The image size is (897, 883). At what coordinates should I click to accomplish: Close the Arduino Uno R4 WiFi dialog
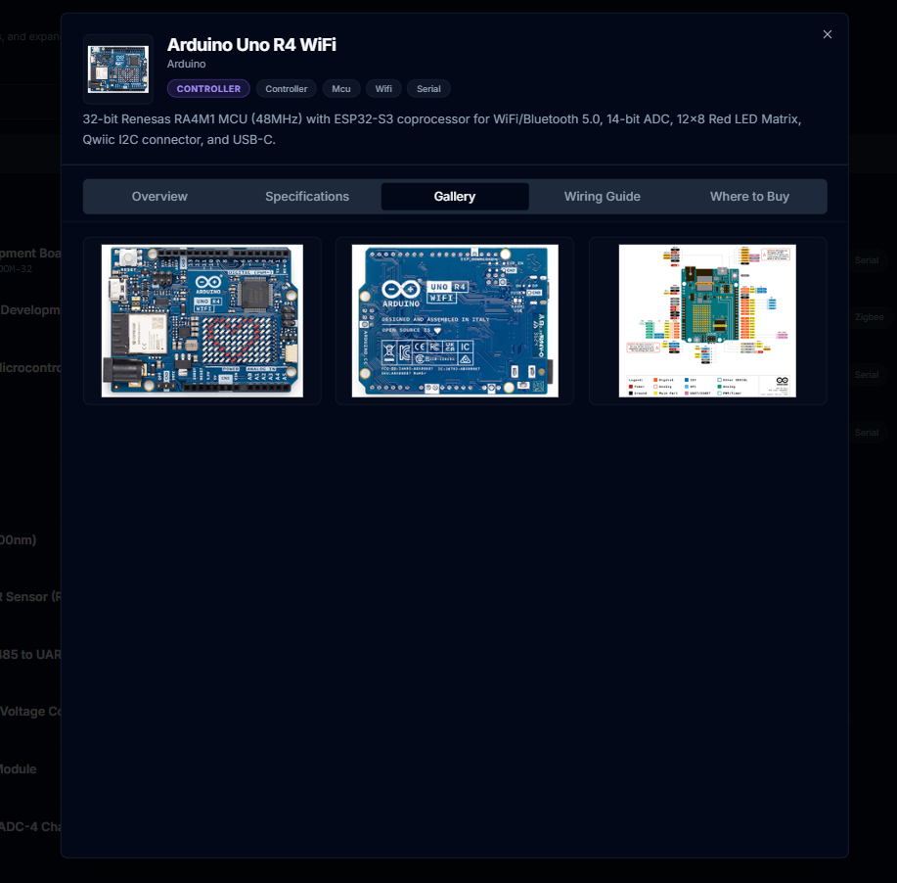(827, 34)
